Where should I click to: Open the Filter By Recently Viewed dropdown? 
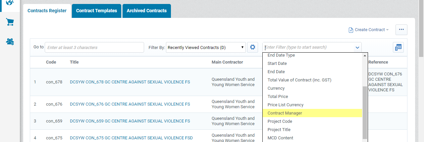click(x=206, y=47)
